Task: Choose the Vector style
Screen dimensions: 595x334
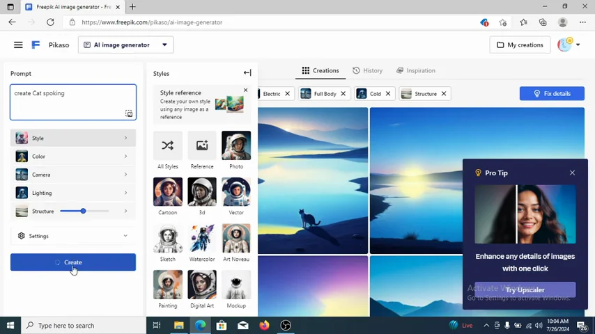Action: (x=236, y=192)
